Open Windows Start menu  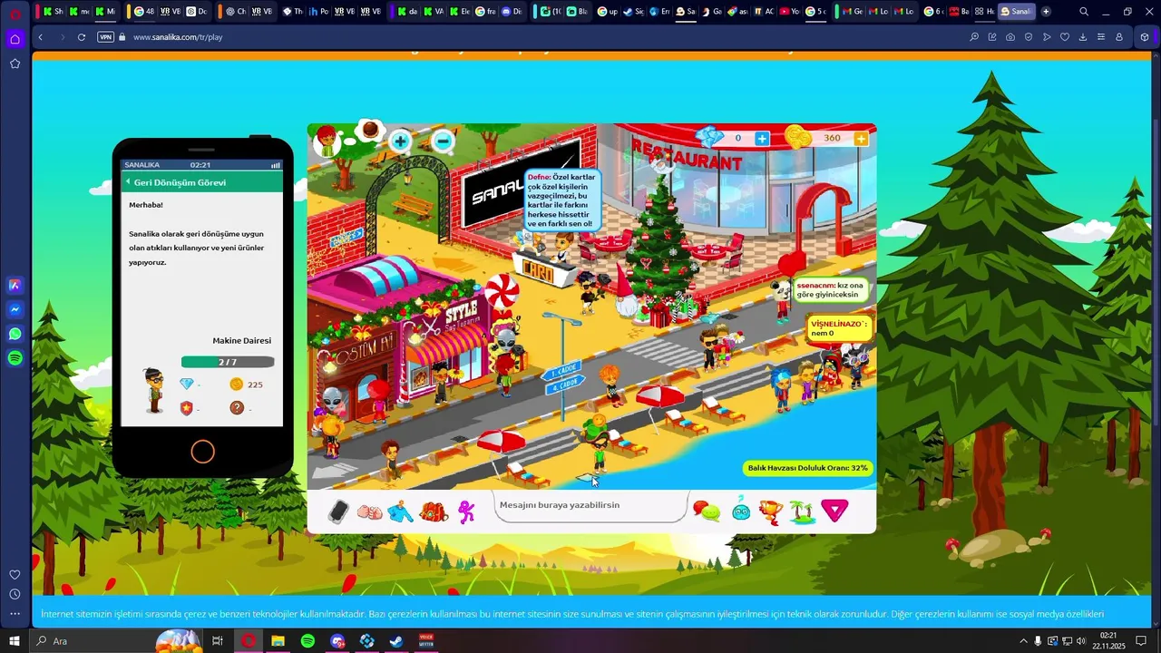(x=15, y=641)
